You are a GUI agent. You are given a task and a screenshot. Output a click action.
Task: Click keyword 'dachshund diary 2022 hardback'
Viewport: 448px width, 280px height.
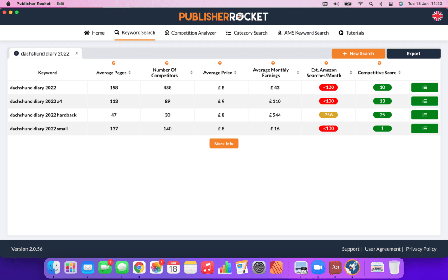point(43,115)
